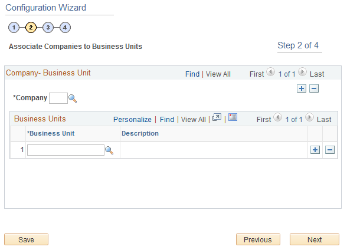The image size is (347, 250).
Task: Add a new Company row with the plus icon
Action: tap(302, 88)
